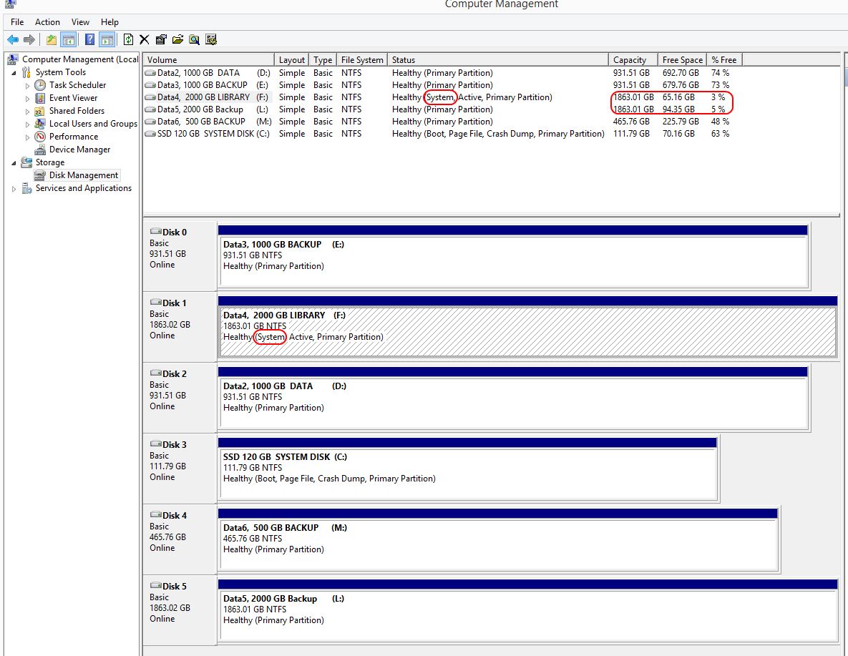Click the Disk 1 label panel

(x=180, y=327)
